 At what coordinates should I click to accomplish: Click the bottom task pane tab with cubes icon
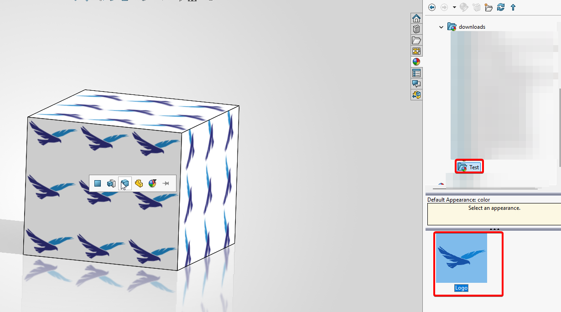[416, 95]
